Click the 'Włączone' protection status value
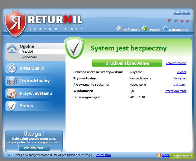The width and height of the screenshot is (196, 161). pos(136,72)
